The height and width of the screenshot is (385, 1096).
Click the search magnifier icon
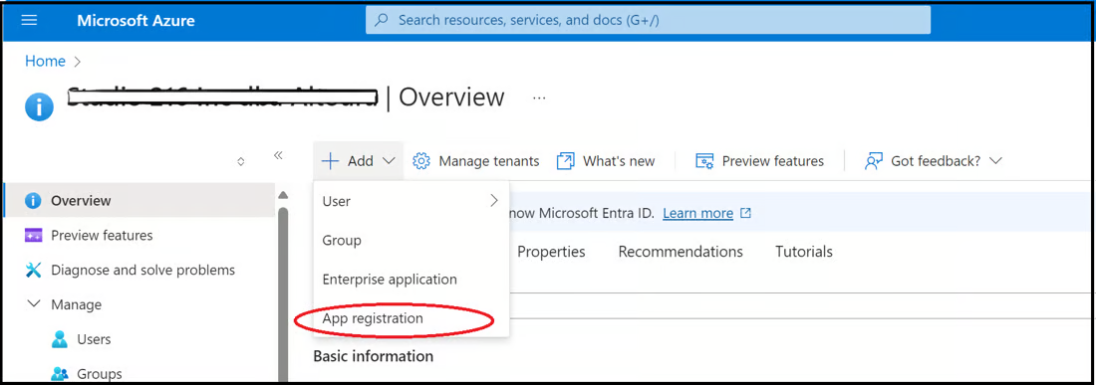click(x=382, y=20)
